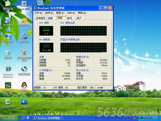Select the 性能 tab
The width and height of the screenshot is (161, 121).
point(61,18)
